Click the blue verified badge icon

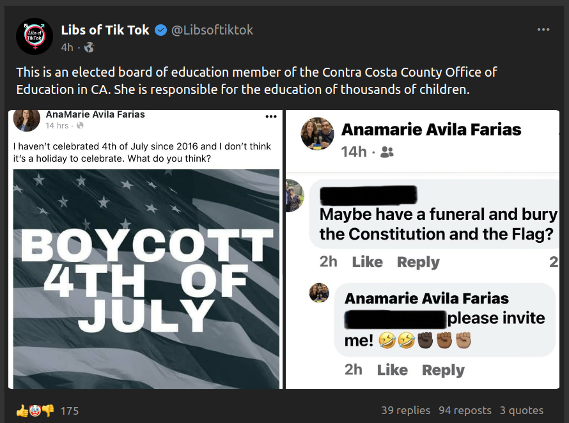(x=161, y=30)
